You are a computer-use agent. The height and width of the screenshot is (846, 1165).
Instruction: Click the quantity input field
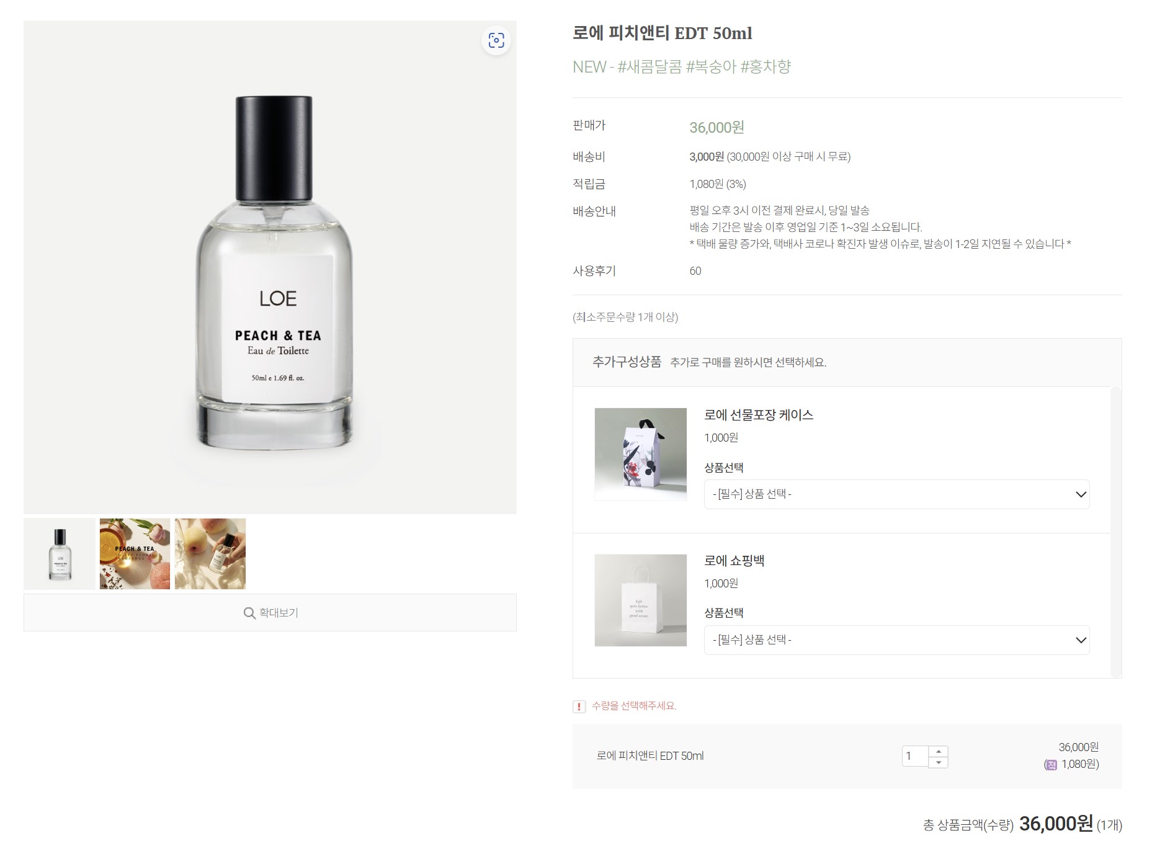pyautogui.click(x=915, y=757)
